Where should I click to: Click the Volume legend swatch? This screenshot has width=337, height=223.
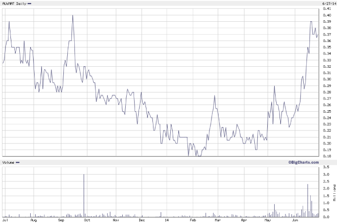point(18,162)
